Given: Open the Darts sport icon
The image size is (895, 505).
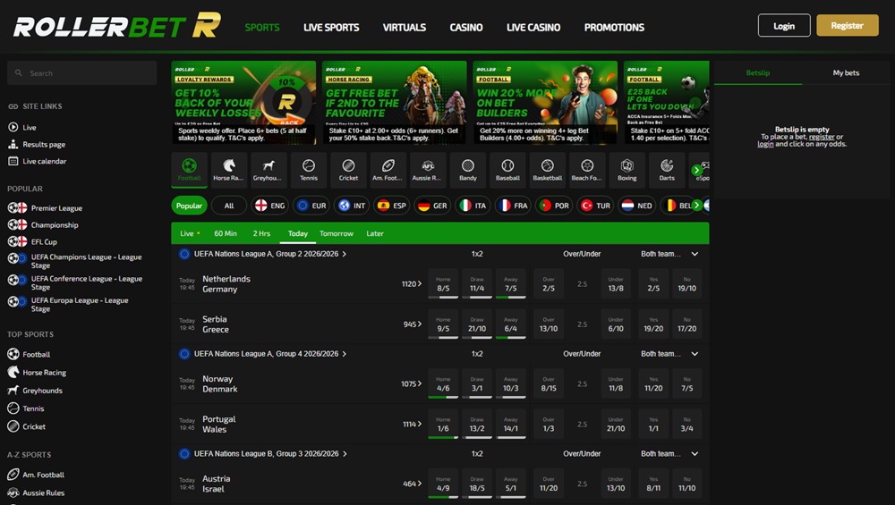Looking at the screenshot, I should 667,169.
